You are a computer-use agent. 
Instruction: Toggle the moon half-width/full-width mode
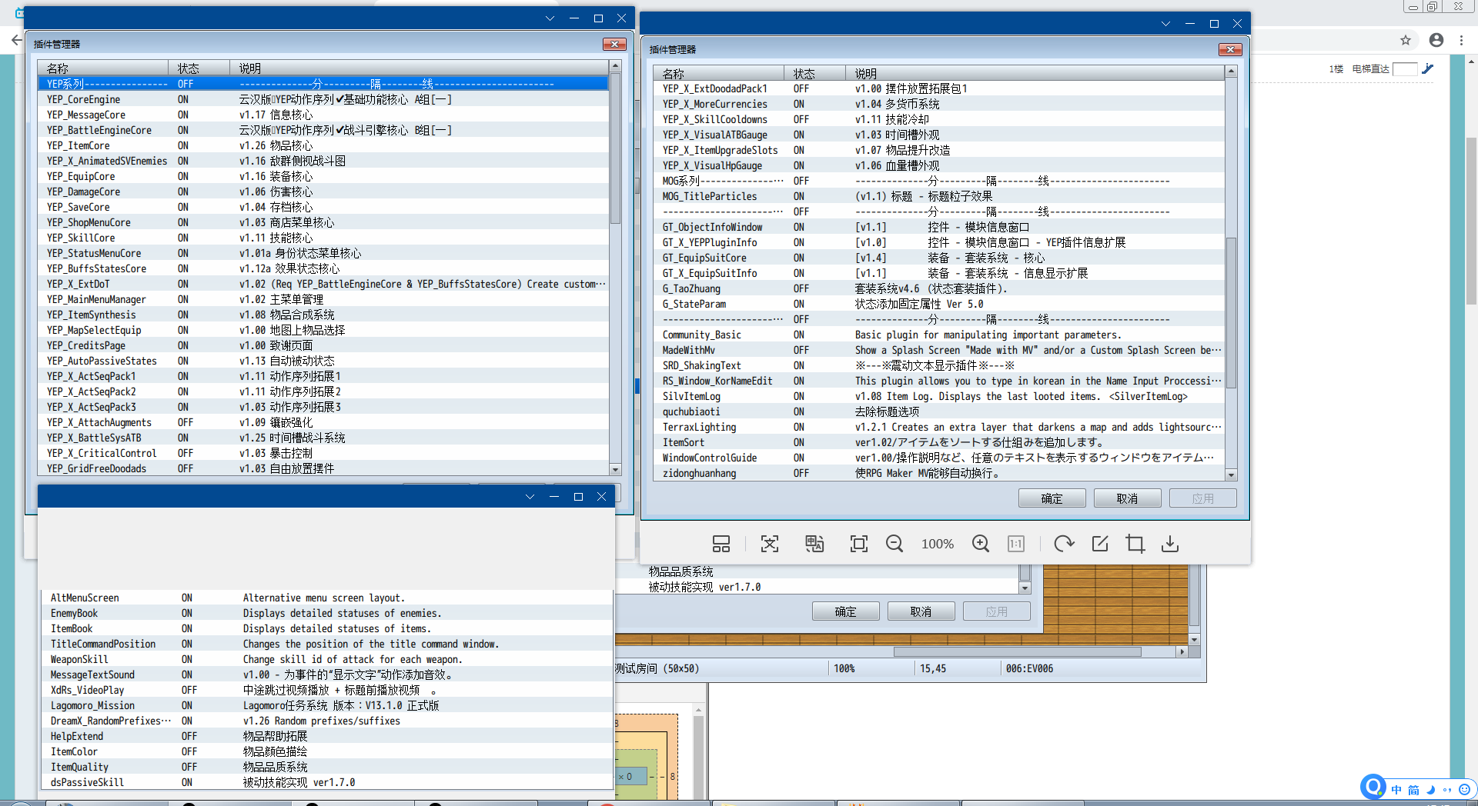(x=1430, y=790)
